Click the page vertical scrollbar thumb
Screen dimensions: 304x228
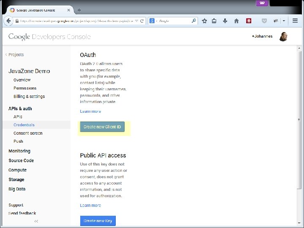click(x=299, y=120)
